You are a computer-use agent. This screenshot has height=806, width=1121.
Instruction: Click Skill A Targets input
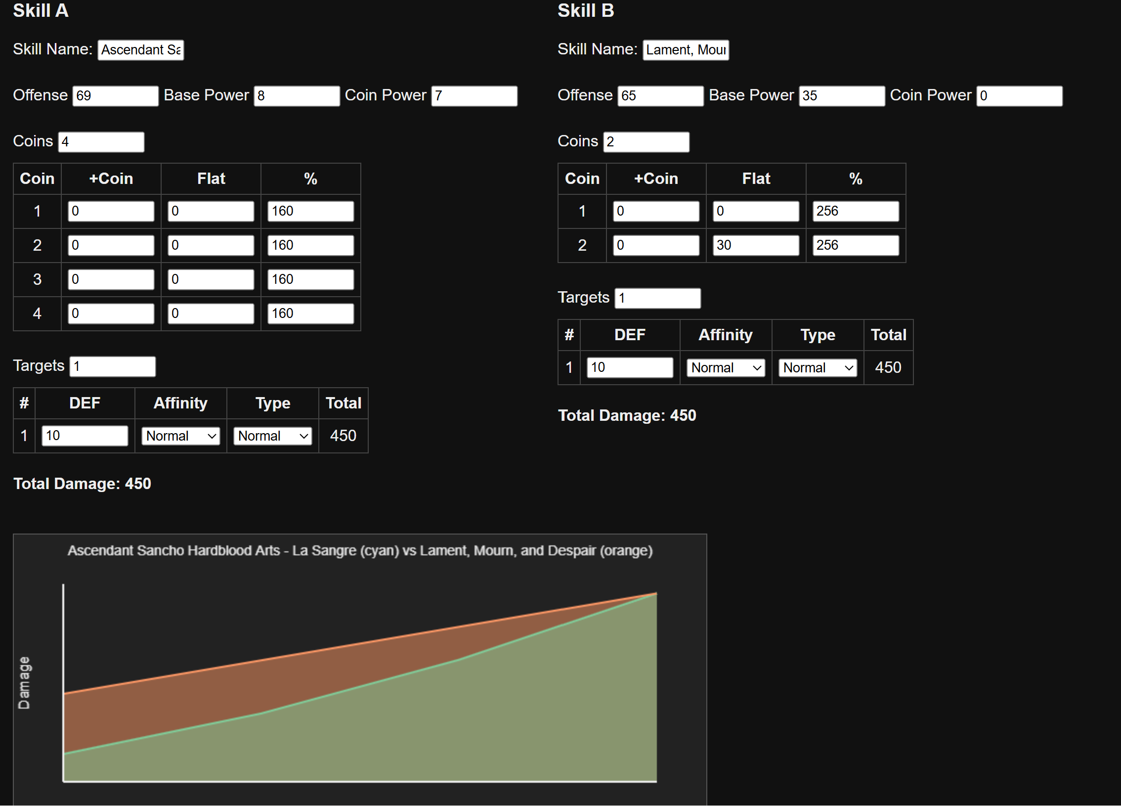click(112, 366)
